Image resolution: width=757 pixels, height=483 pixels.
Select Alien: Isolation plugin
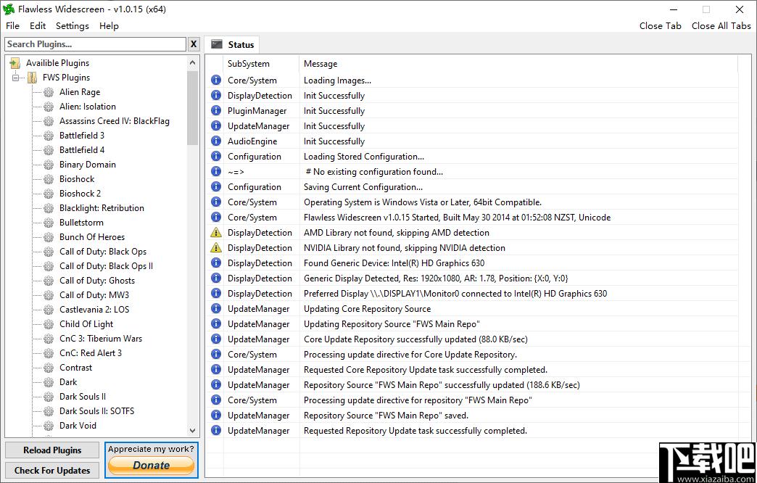[88, 107]
